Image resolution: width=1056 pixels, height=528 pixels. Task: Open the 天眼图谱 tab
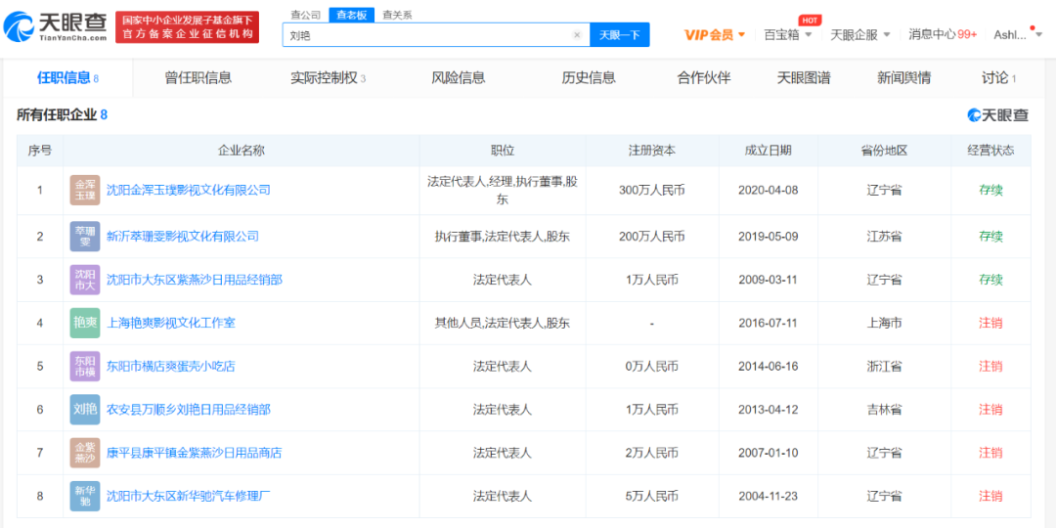[804, 78]
